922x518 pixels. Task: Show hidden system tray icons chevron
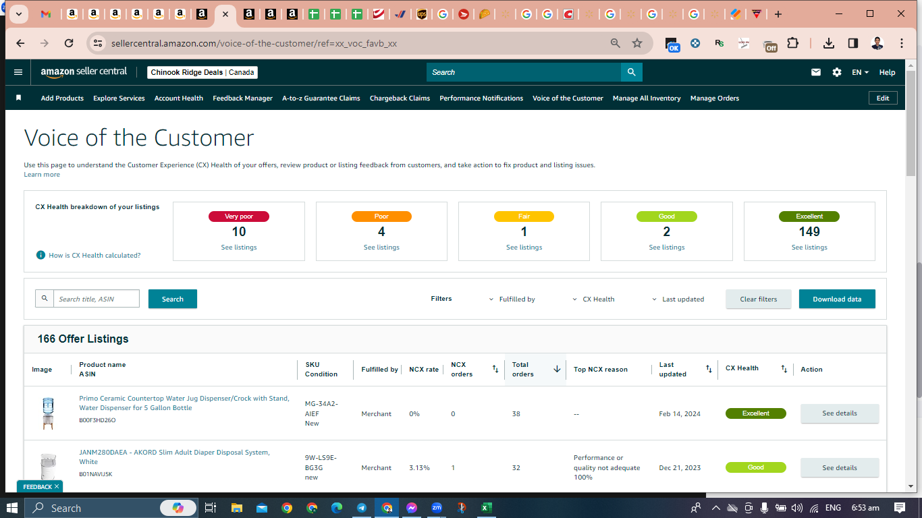(x=715, y=508)
